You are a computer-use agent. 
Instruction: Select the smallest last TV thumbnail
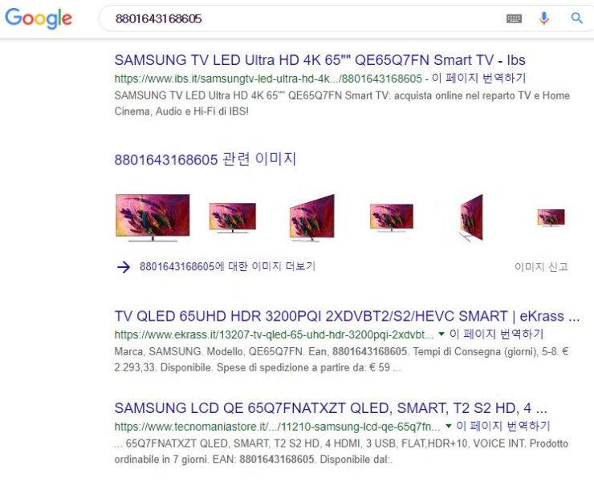click(x=551, y=217)
